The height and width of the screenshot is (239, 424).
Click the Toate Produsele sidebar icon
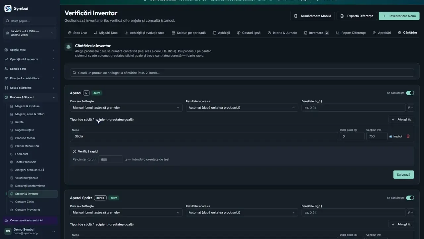12,162
